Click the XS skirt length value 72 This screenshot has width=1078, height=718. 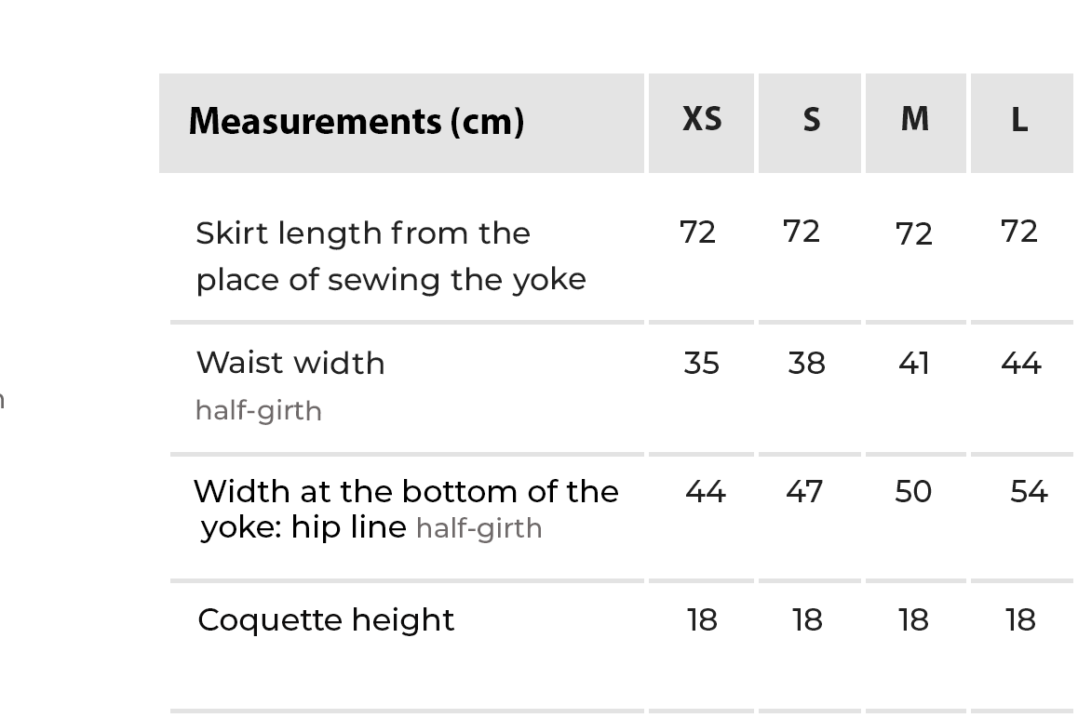698,232
